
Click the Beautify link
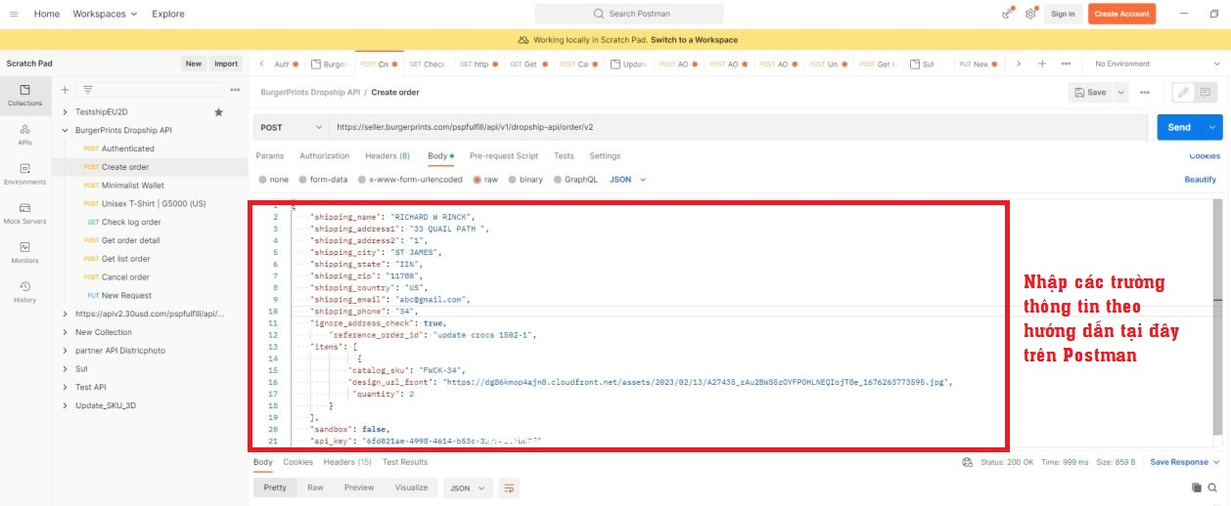pos(1200,180)
